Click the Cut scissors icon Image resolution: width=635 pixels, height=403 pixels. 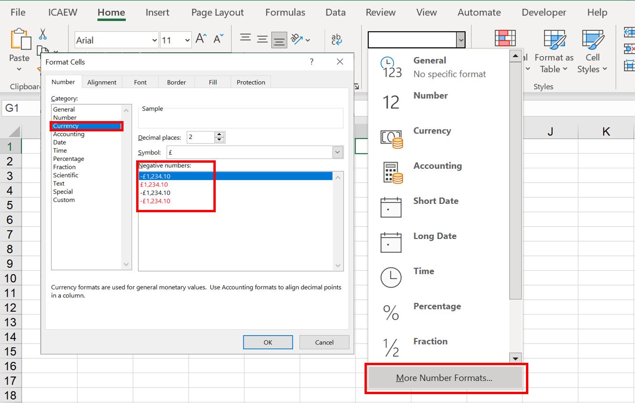pos(43,34)
